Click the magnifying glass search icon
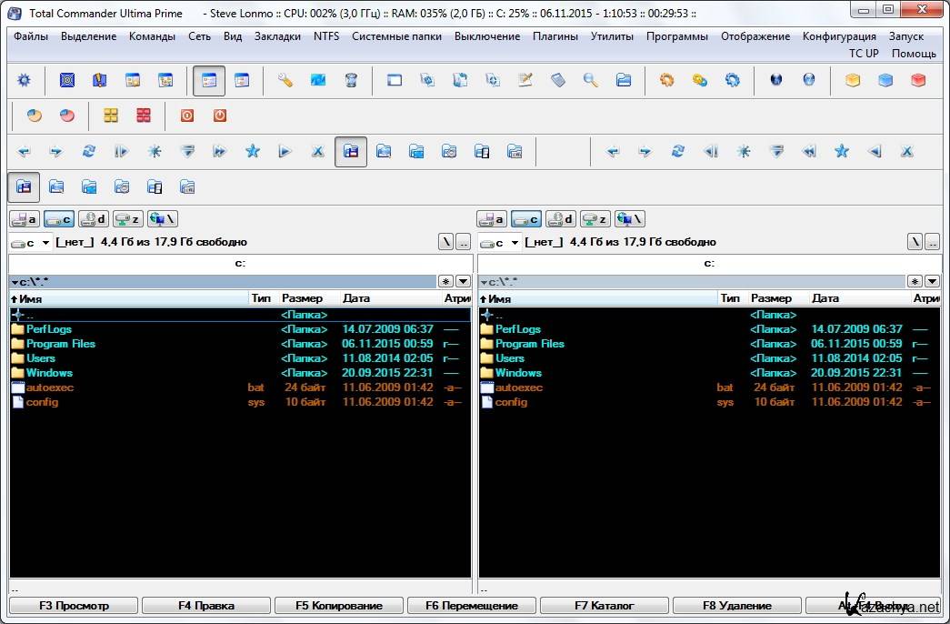 tap(591, 81)
